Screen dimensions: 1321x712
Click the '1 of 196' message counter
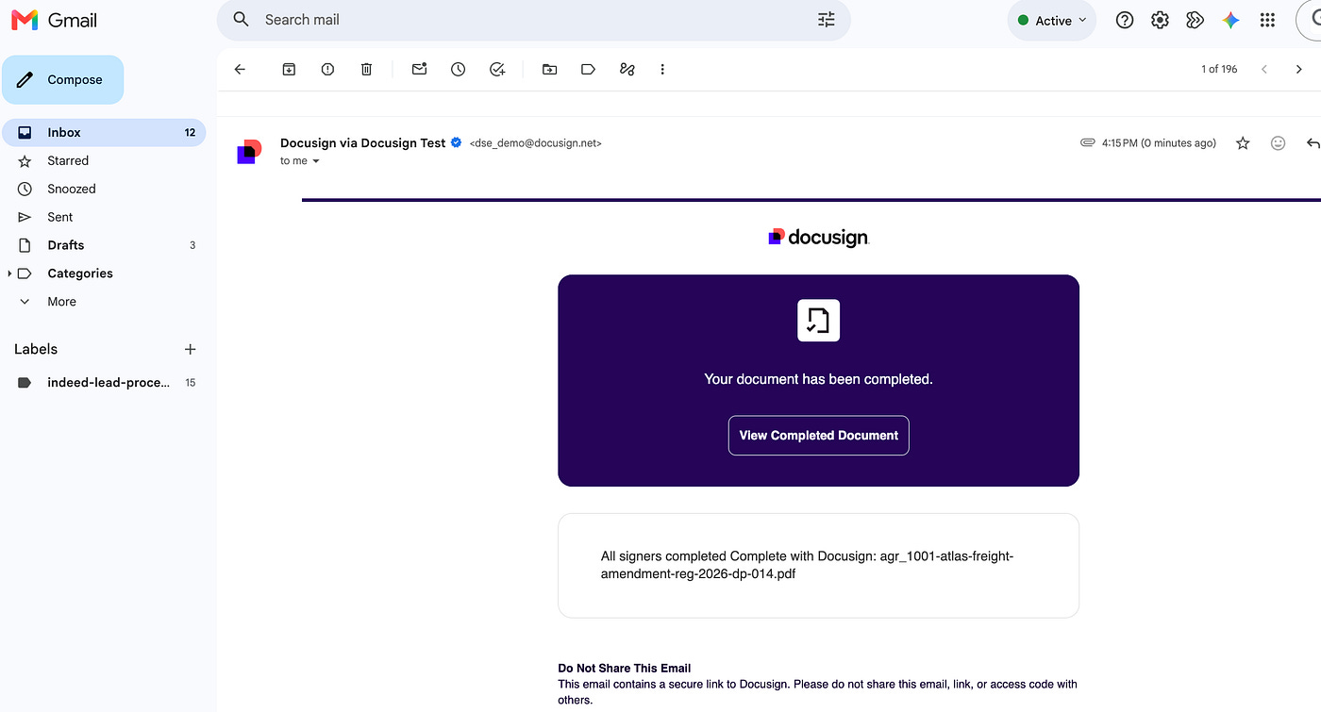tap(1219, 69)
